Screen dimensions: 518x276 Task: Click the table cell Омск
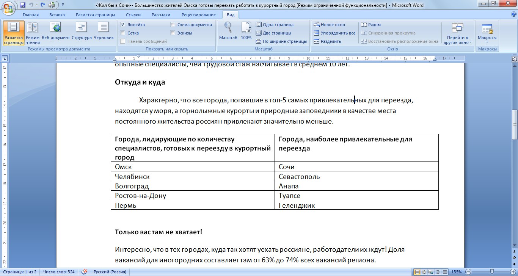193,167
